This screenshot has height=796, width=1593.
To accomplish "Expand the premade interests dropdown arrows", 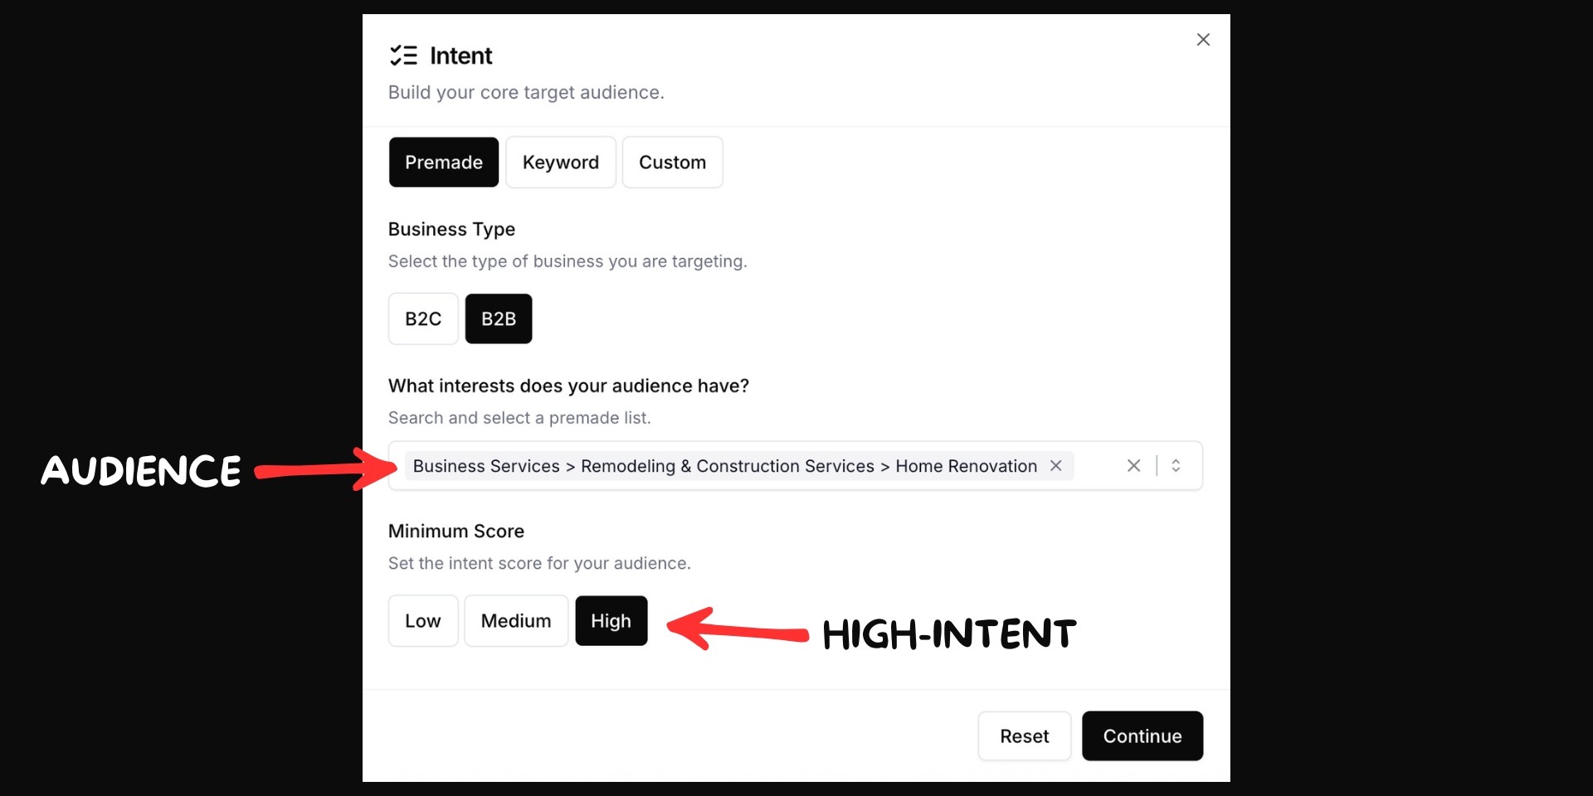I will tap(1176, 466).
